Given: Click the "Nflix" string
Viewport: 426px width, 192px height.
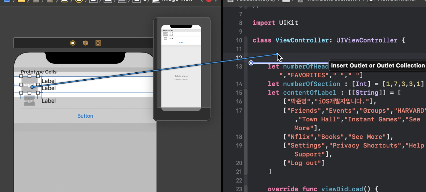Looking at the screenshot, I should pyautogui.click(x=300, y=137).
